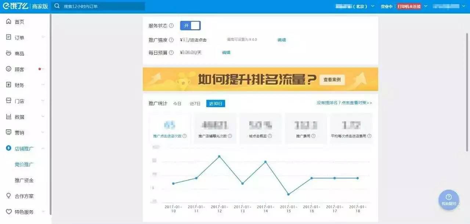
Task: Click the 最高可设置为¥4.0 hint text
Action: 242,40
